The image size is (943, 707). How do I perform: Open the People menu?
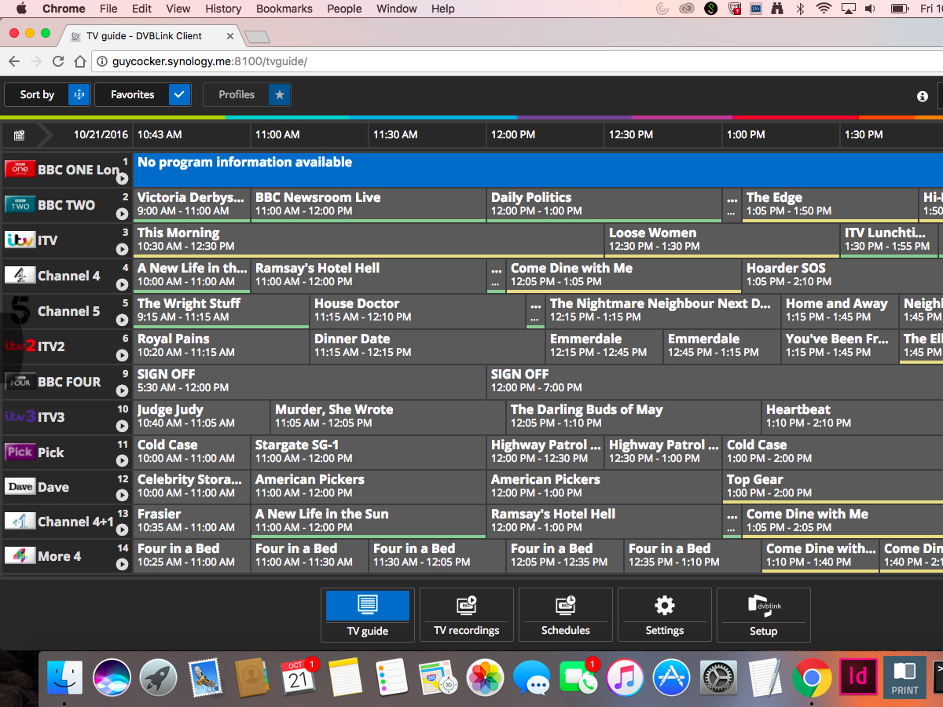[x=344, y=9]
